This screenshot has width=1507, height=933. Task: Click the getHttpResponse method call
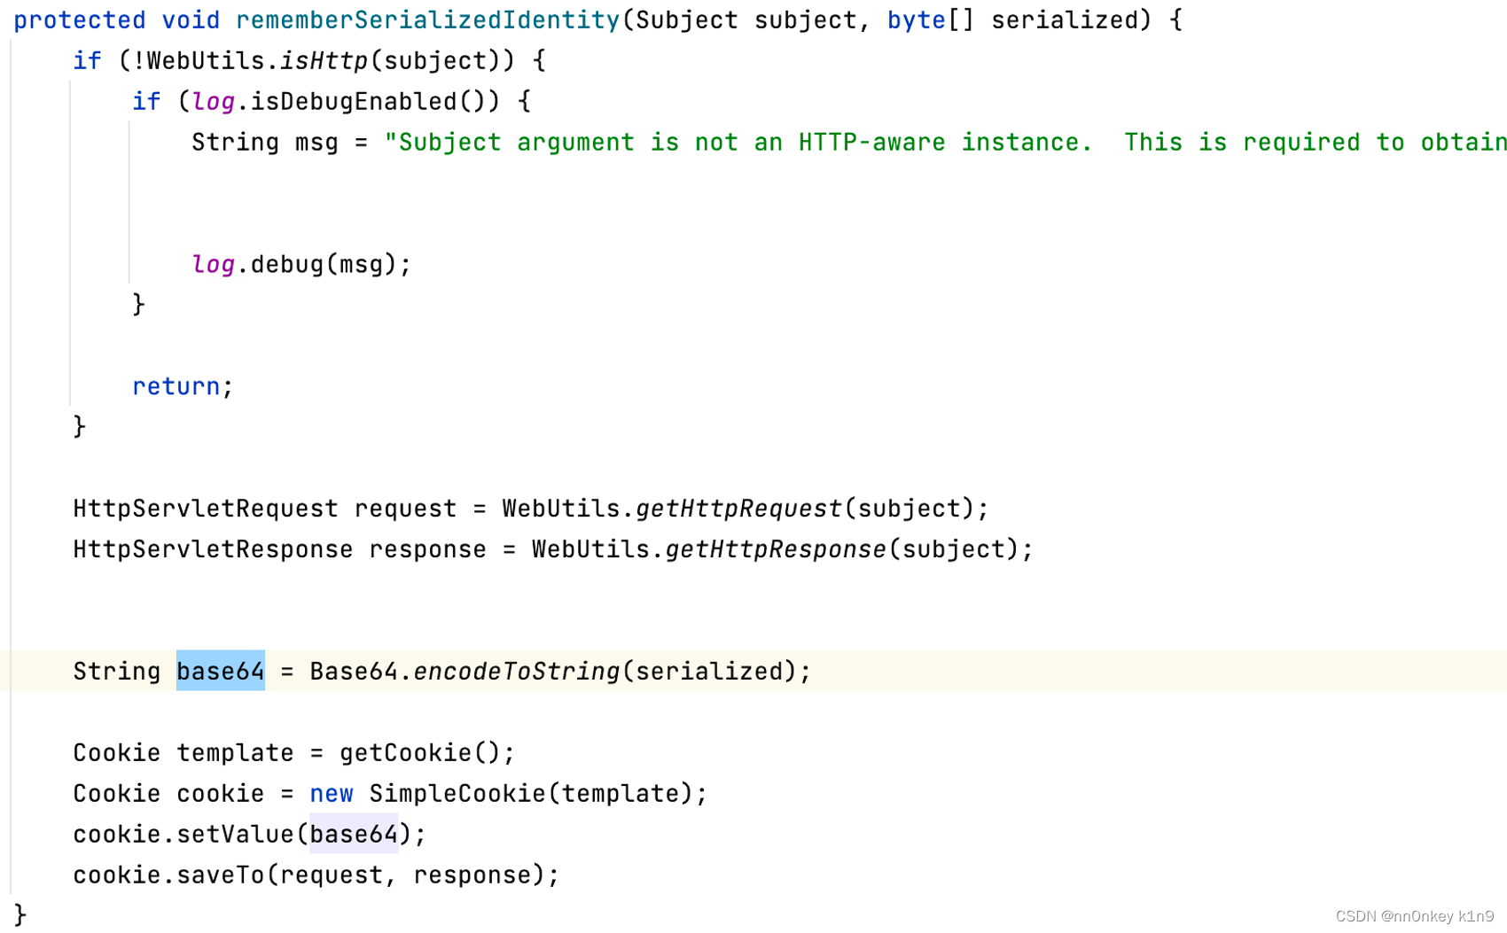pyautogui.click(x=776, y=549)
